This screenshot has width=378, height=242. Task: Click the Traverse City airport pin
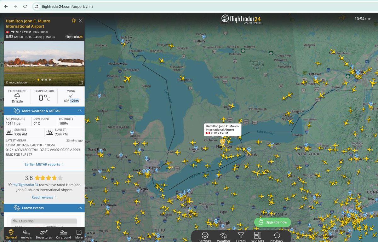tap(99, 95)
